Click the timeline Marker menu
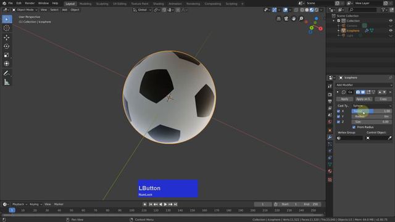Viewport: 395px width, 222px height. (x=59, y=204)
